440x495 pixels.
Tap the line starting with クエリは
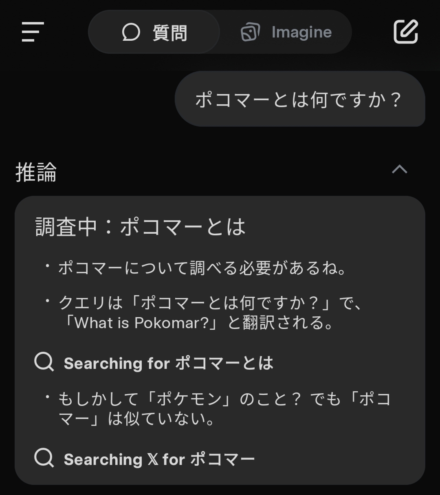coord(210,303)
